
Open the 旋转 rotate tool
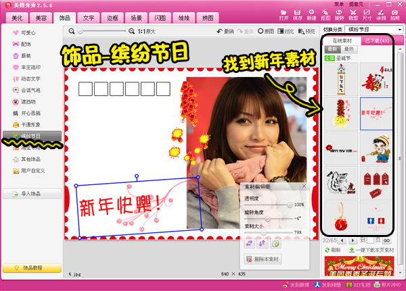point(339,15)
